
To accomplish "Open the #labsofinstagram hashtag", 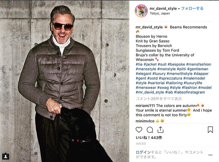I will pyautogui.click(x=190, y=92).
